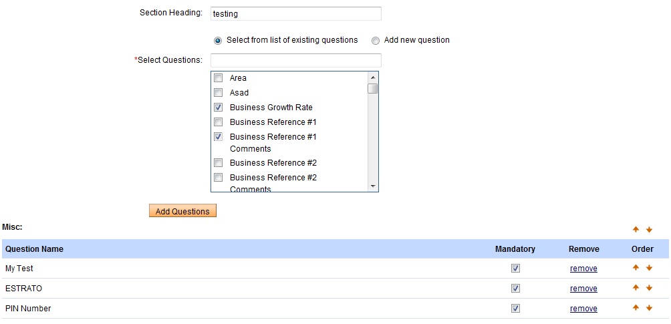Move ESTRATO question down in order
The image size is (671, 324).
pyautogui.click(x=649, y=288)
